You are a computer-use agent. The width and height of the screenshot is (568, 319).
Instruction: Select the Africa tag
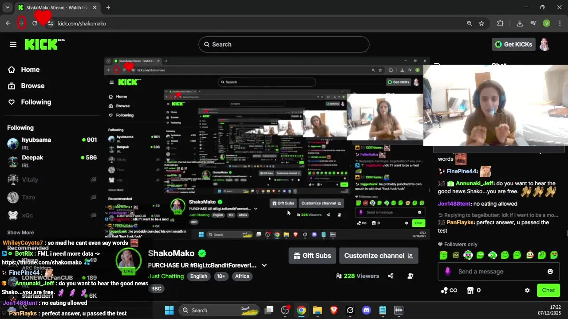(x=242, y=276)
